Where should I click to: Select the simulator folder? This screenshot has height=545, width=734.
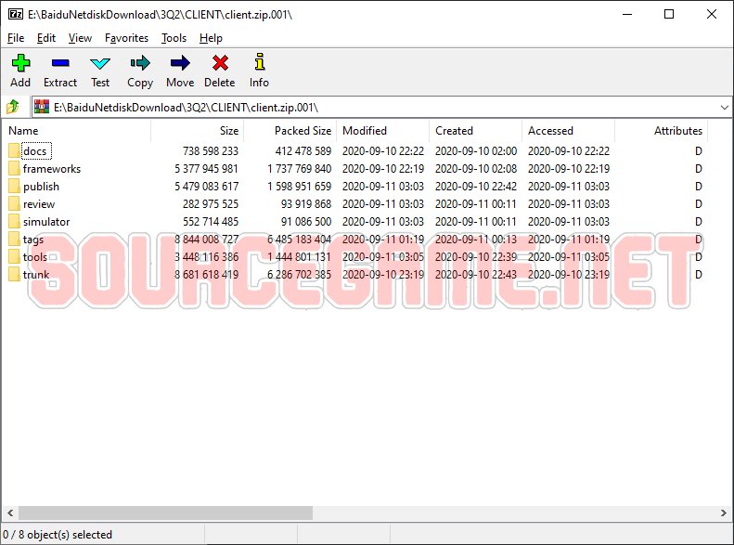(x=46, y=222)
